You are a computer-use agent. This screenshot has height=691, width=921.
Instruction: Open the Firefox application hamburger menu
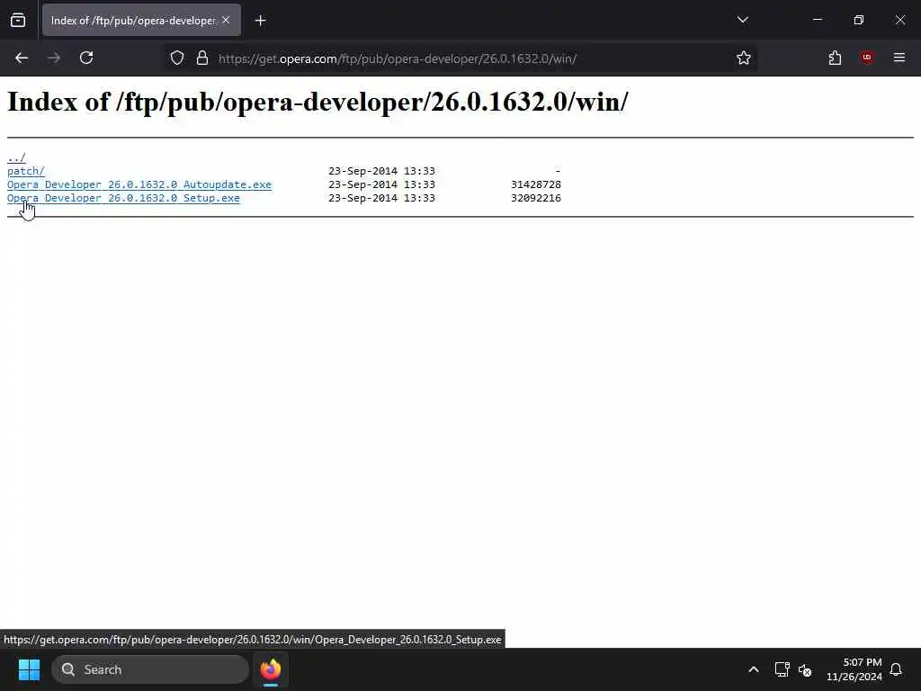pyautogui.click(x=899, y=58)
